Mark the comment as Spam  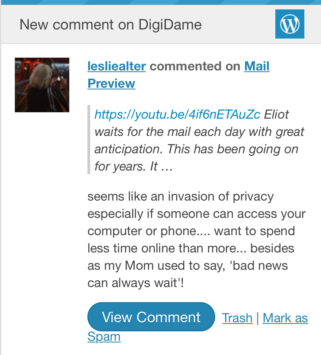pyautogui.click(x=285, y=318)
